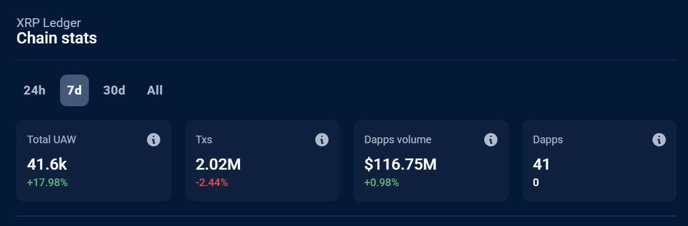Click the $116.75M volume value
The width and height of the screenshot is (688, 226).
(x=401, y=164)
